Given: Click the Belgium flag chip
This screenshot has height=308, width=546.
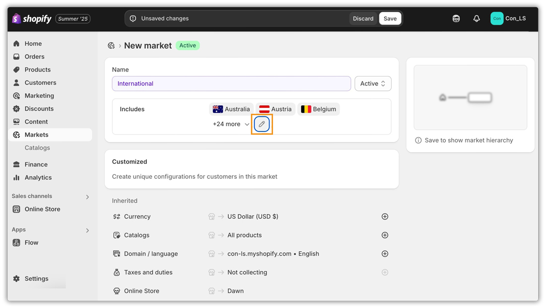Looking at the screenshot, I should click(x=318, y=109).
